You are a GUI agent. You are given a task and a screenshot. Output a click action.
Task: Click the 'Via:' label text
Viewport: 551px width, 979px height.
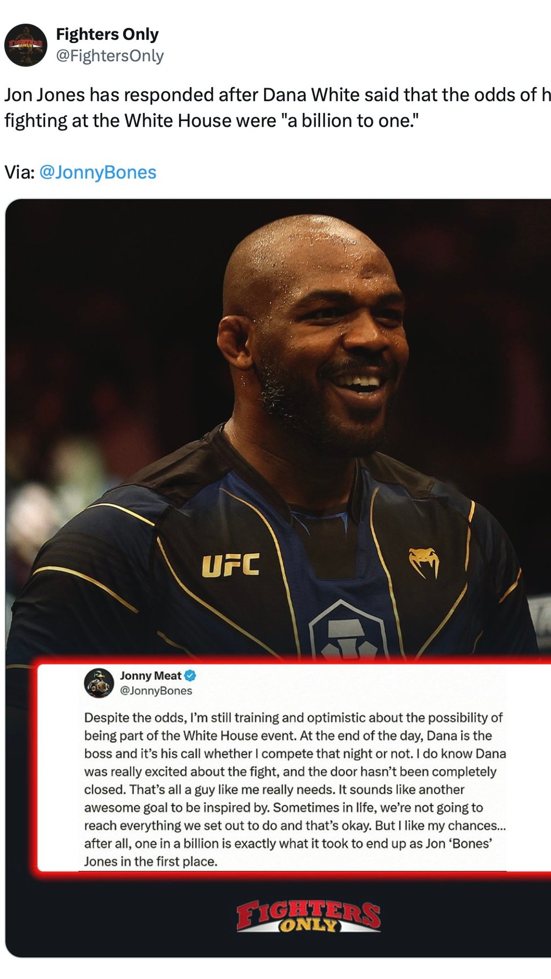[x=20, y=172]
